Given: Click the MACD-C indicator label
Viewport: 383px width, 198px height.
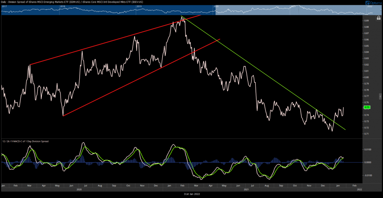Looking at the screenshot, I should pos(25,141).
